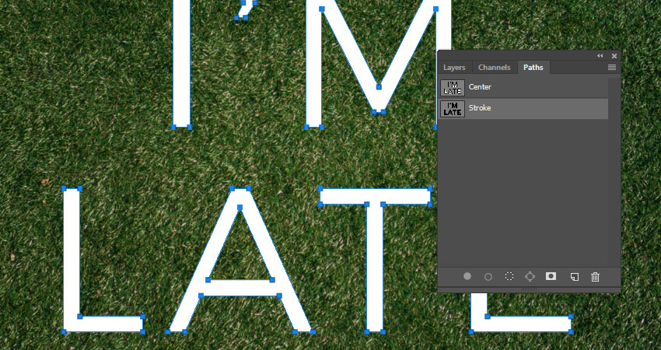The image size is (661, 350).
Task: Switch to the Layers tab
Action: (x=454, y=68)
